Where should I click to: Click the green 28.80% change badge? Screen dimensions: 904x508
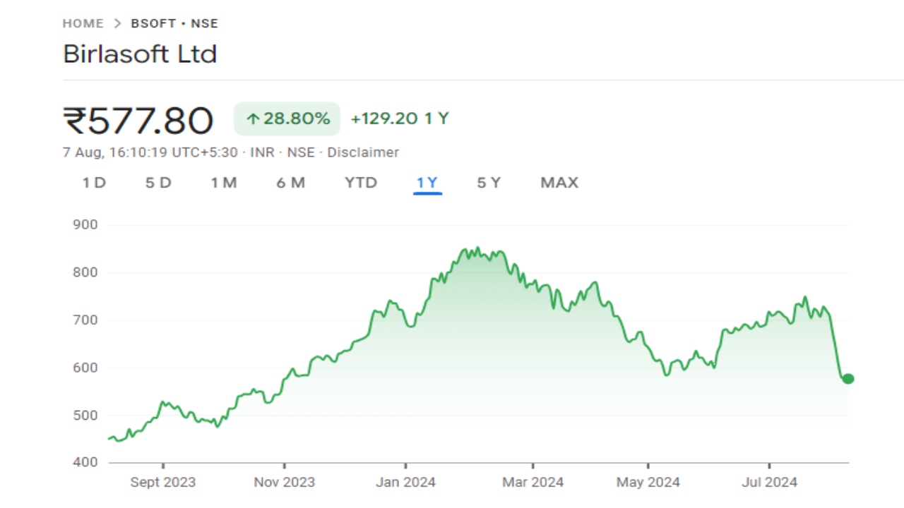287,119
